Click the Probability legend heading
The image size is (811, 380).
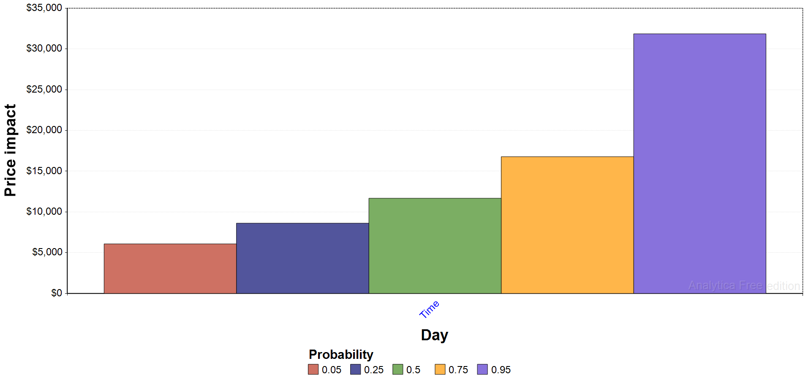[x=341, y=354]
